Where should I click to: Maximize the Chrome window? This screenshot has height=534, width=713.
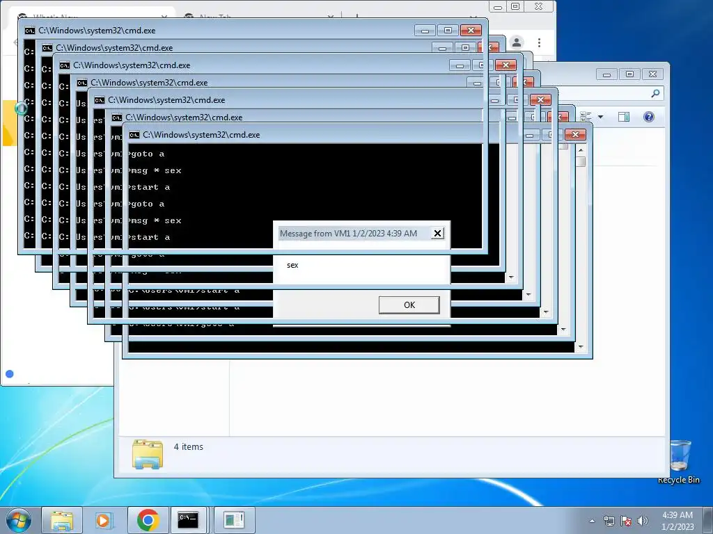pos(515,6)
